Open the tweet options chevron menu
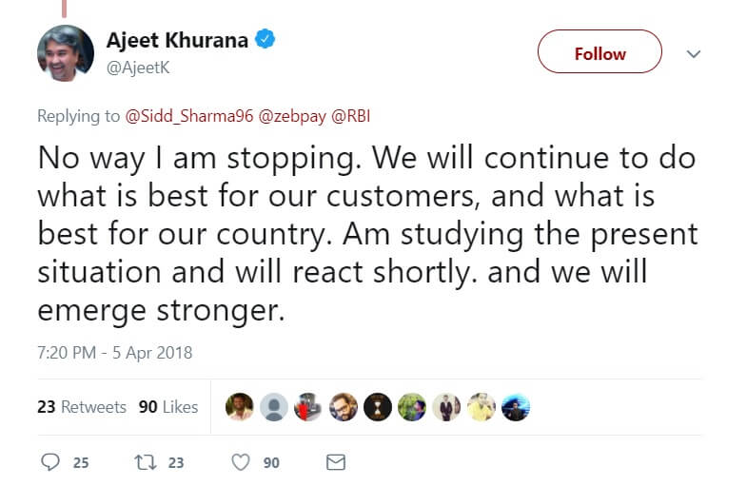The height and width of the screenshot is (486, 747). coord(694,53)
